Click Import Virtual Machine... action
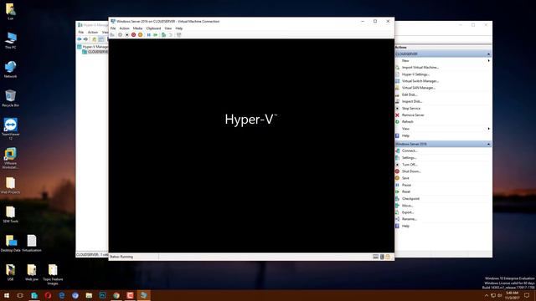 [420, 68]
